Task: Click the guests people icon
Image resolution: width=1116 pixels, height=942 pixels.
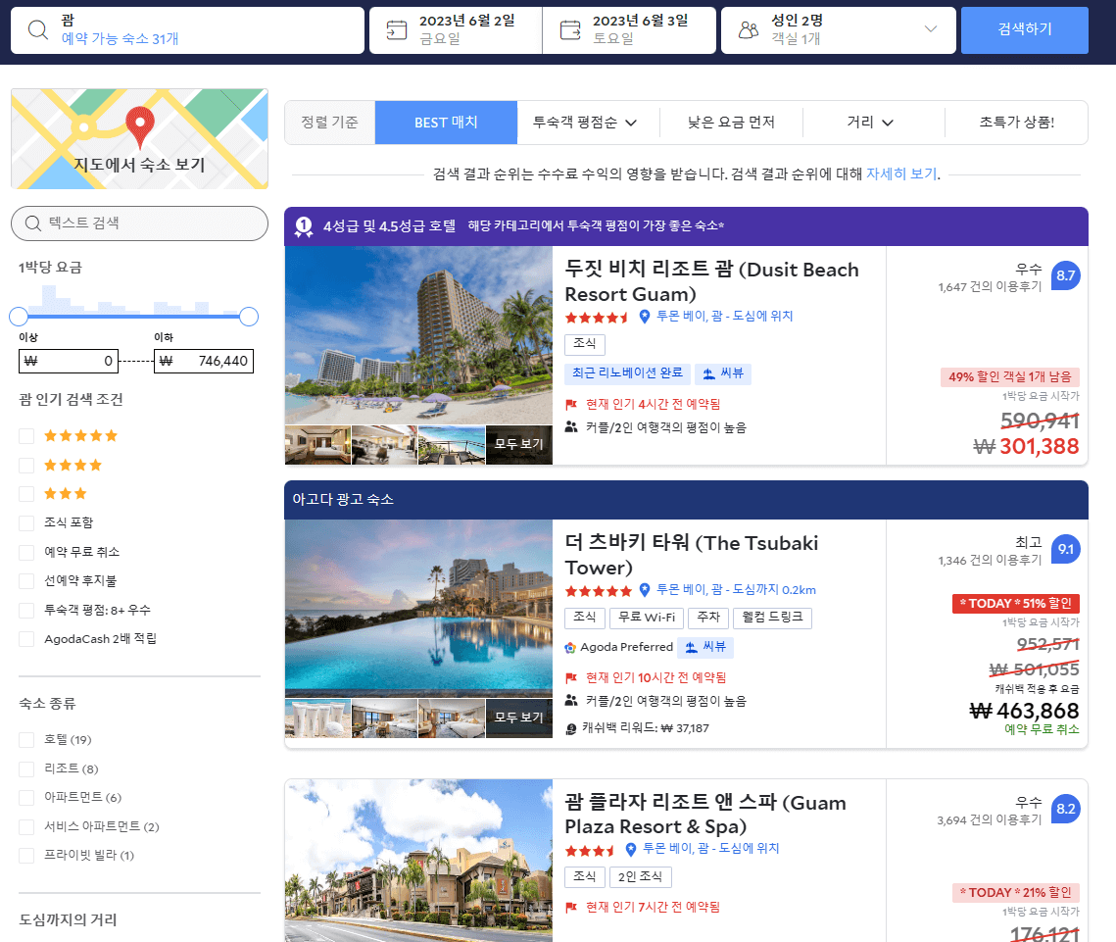Action: point(749,30)
